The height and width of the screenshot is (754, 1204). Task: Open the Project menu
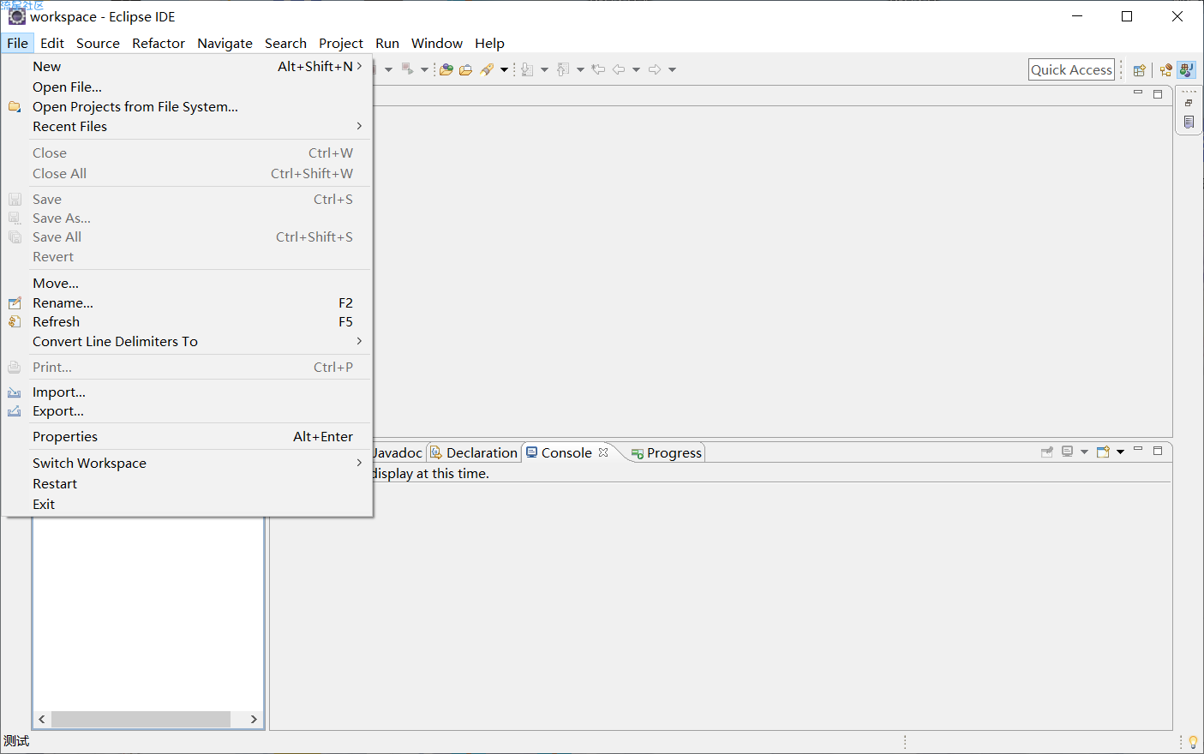[341, 43]
